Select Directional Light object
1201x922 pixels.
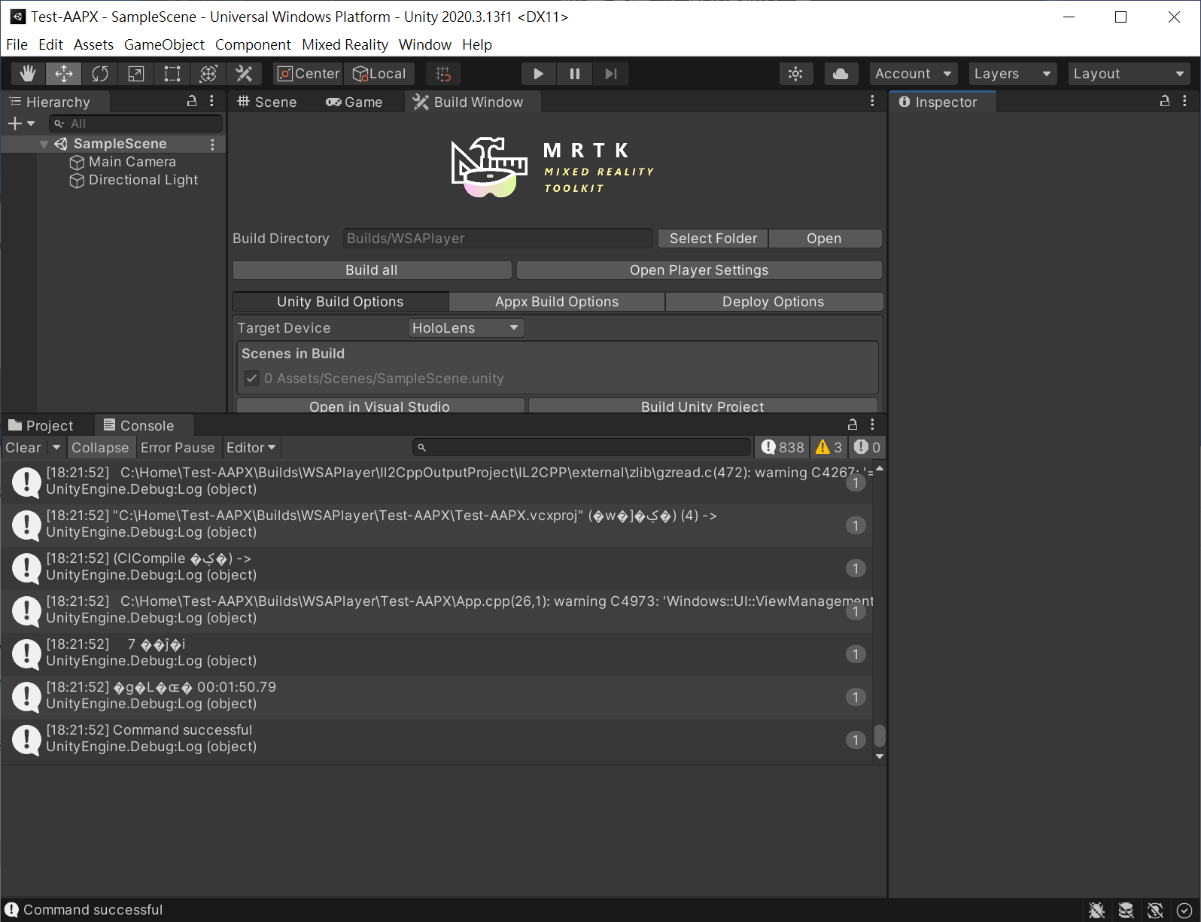[x=134, y=180]
